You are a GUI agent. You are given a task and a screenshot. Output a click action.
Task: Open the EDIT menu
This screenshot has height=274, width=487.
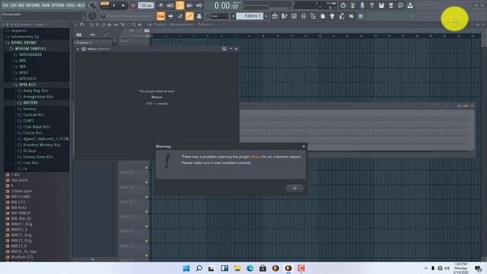(x=14, y=5)
